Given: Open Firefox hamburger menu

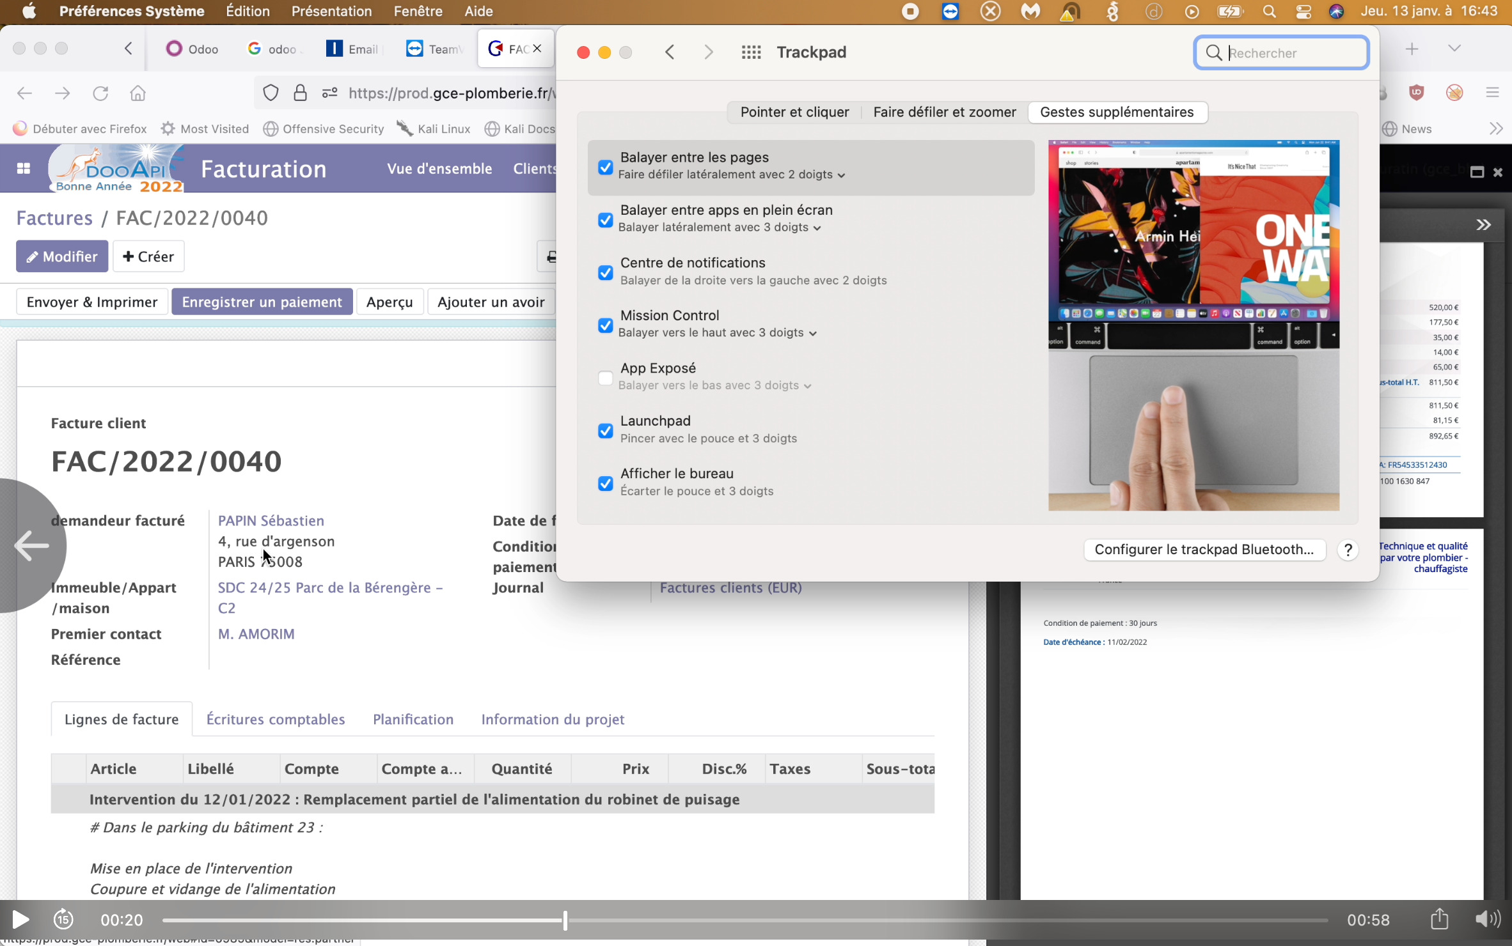Looking at the screenshot, I should (1492, 93).
